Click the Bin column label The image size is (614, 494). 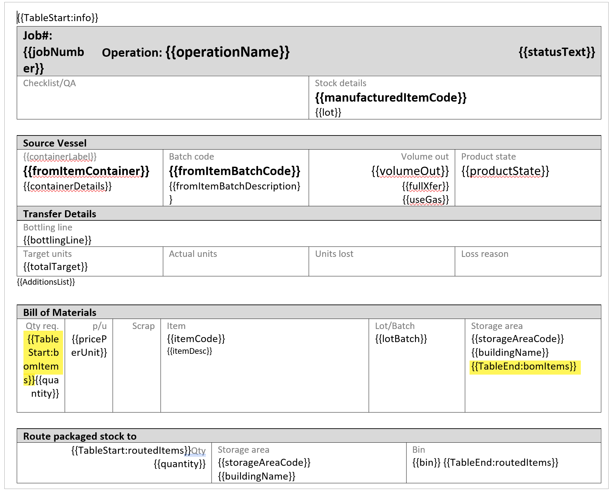419,450
